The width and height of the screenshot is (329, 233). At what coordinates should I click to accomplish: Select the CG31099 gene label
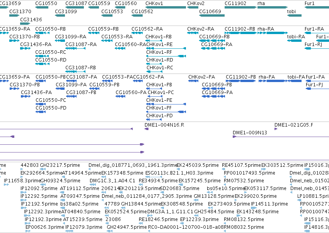point(66,11)
